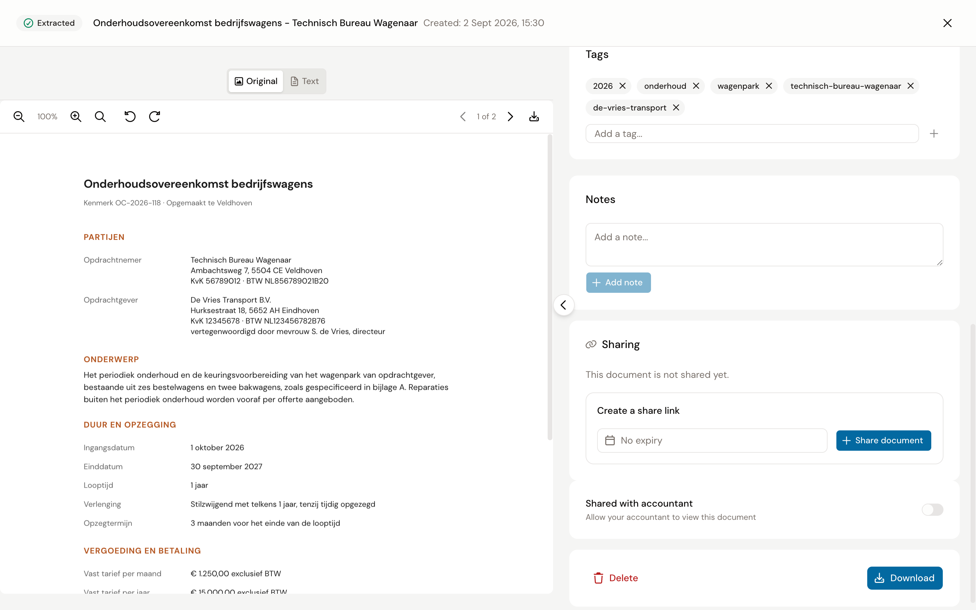This screenshot has width=976, height=610.
Task: Go to previous page of document
Action: [463, 117]
